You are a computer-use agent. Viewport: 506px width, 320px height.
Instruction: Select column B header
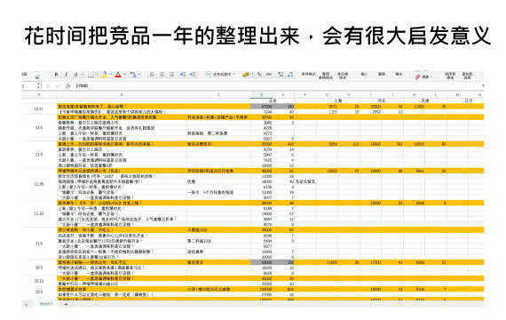click(122, 95)
